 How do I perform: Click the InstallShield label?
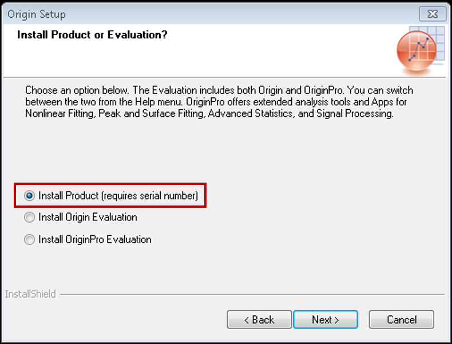click(x=30, y=294)
